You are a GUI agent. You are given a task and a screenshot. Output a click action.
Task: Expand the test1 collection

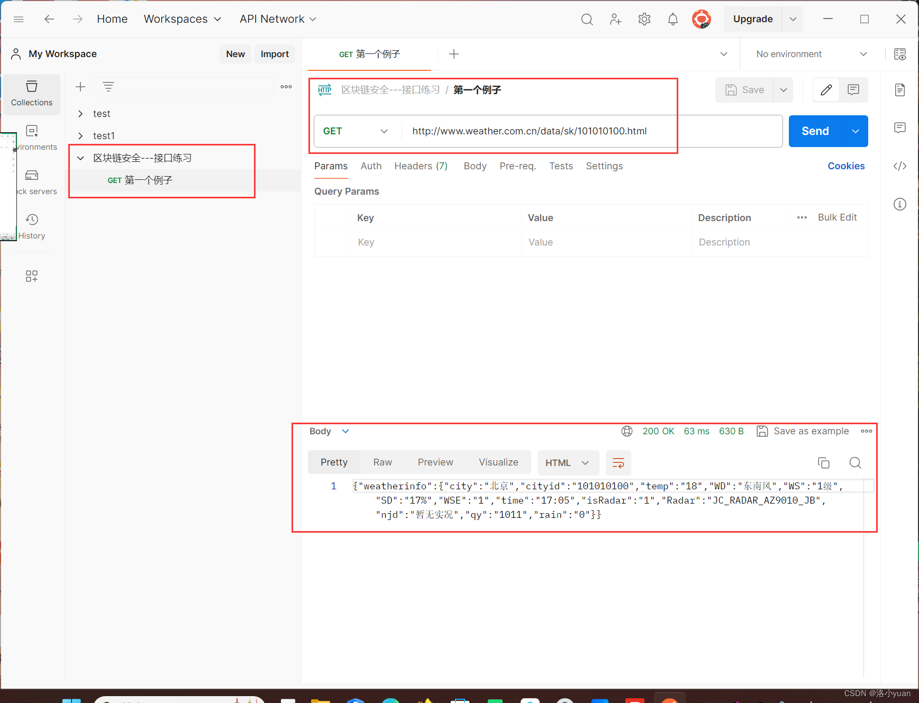coord(80,136)
